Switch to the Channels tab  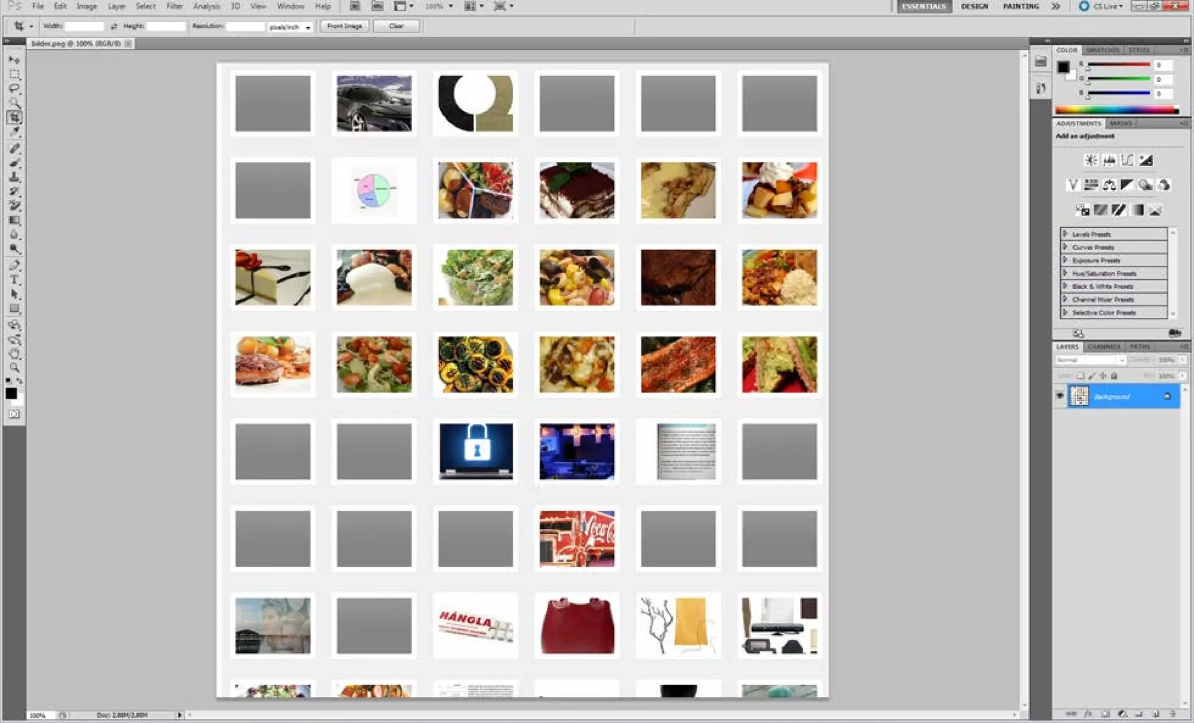[1103, 346]
